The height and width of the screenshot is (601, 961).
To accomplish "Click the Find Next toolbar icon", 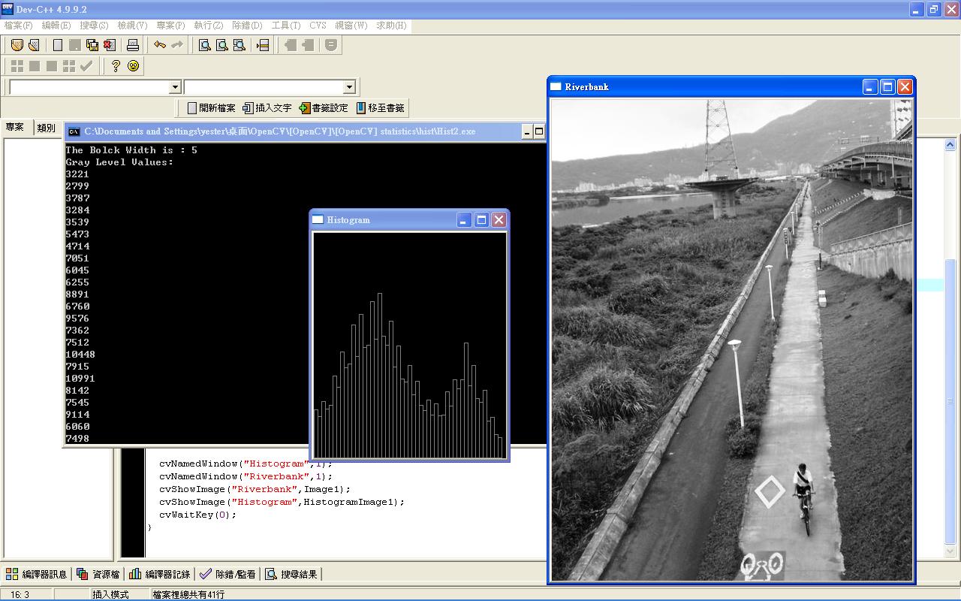I will coord(239,45).
